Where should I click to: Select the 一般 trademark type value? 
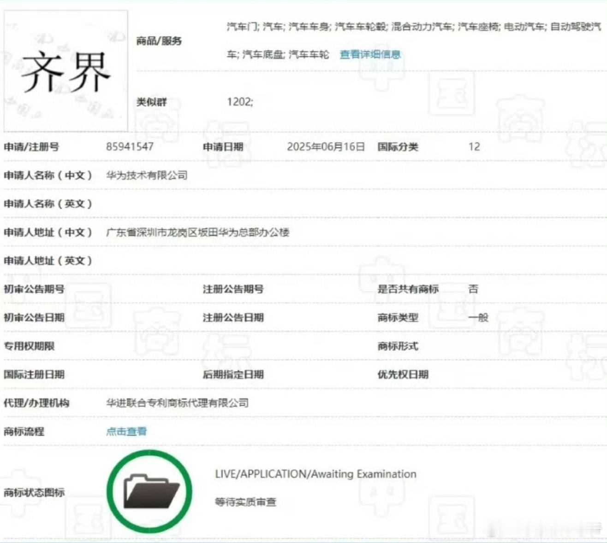pyautogui.click(x=478, y=317)
